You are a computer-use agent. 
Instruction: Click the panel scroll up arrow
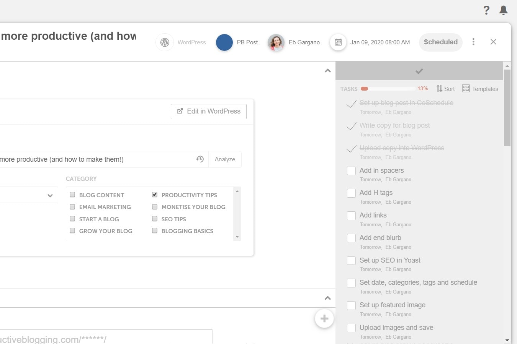click(x=507, y=66)
